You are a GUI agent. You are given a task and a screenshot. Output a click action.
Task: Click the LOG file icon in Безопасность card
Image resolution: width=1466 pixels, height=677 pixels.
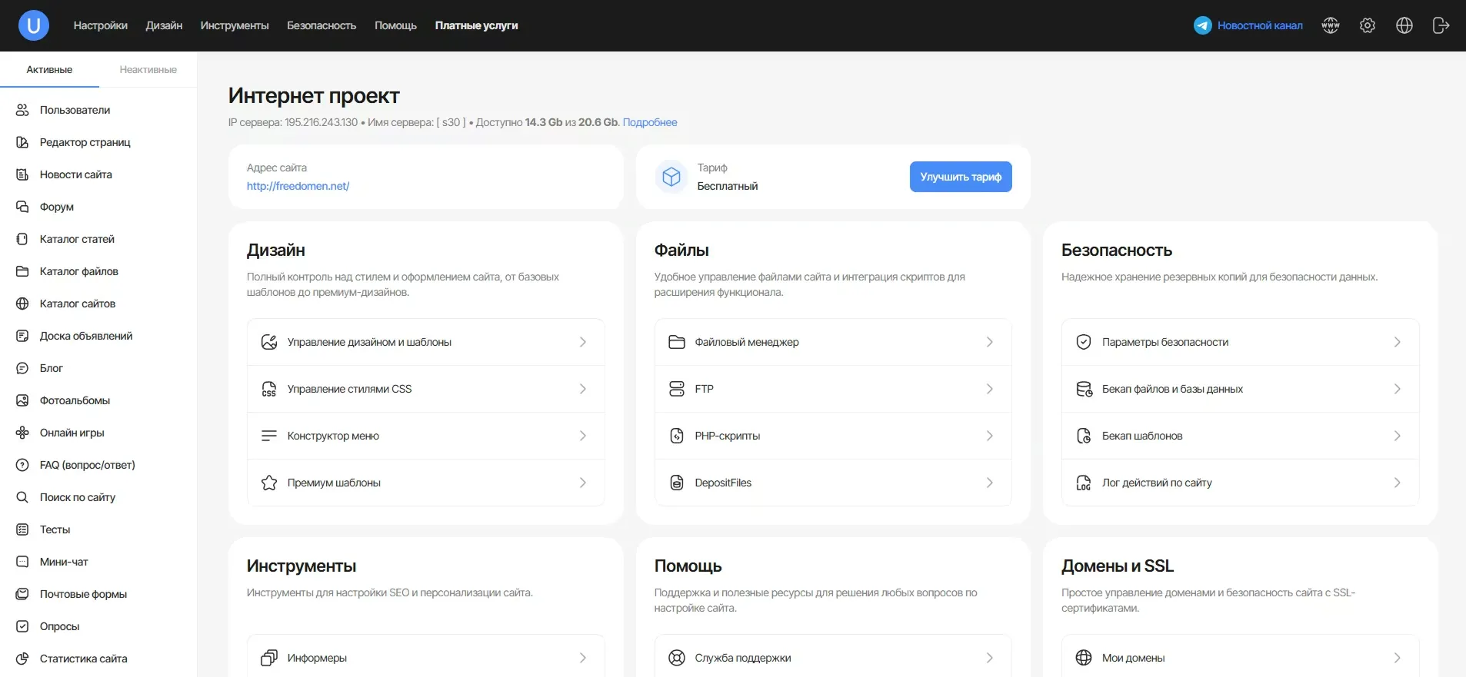pos(1084,483)
